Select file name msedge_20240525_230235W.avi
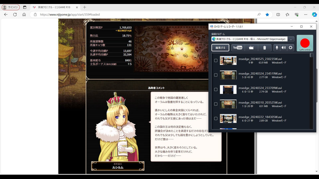The image size is (319, 179). [260, 59]
